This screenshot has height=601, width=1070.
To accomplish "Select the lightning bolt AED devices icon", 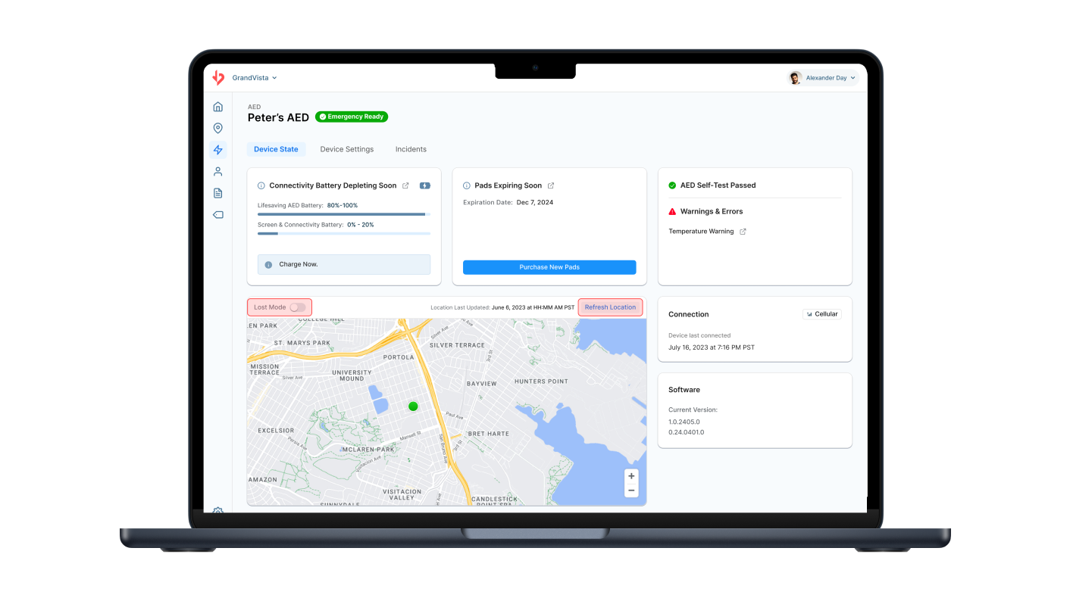I will tap(218, 150).
